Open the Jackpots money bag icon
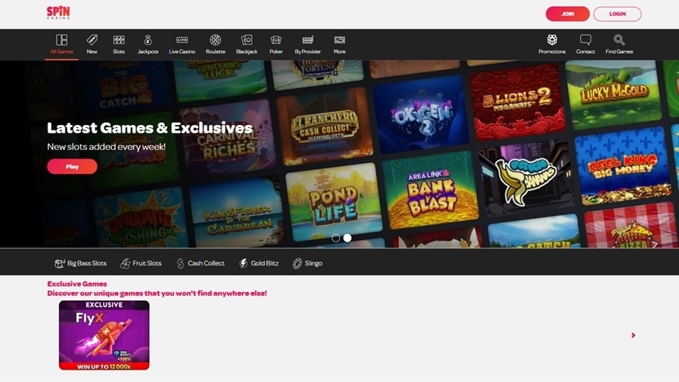 (148, 40)
